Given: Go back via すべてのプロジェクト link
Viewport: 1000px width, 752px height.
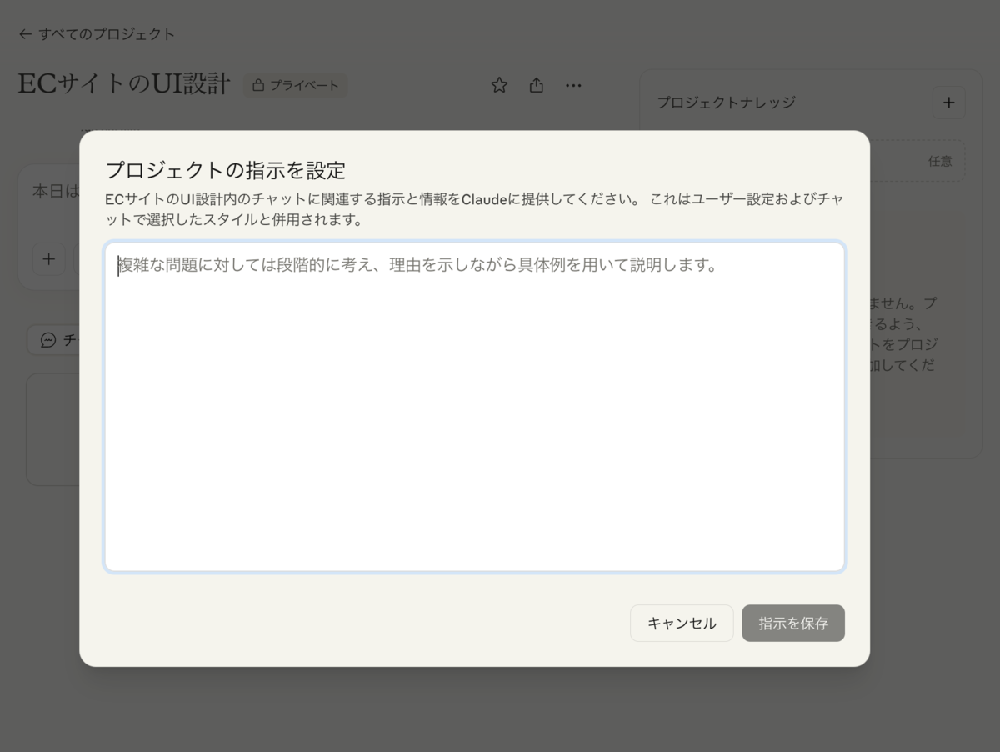Looking at the screenshot, I should (x=97, y=34).
